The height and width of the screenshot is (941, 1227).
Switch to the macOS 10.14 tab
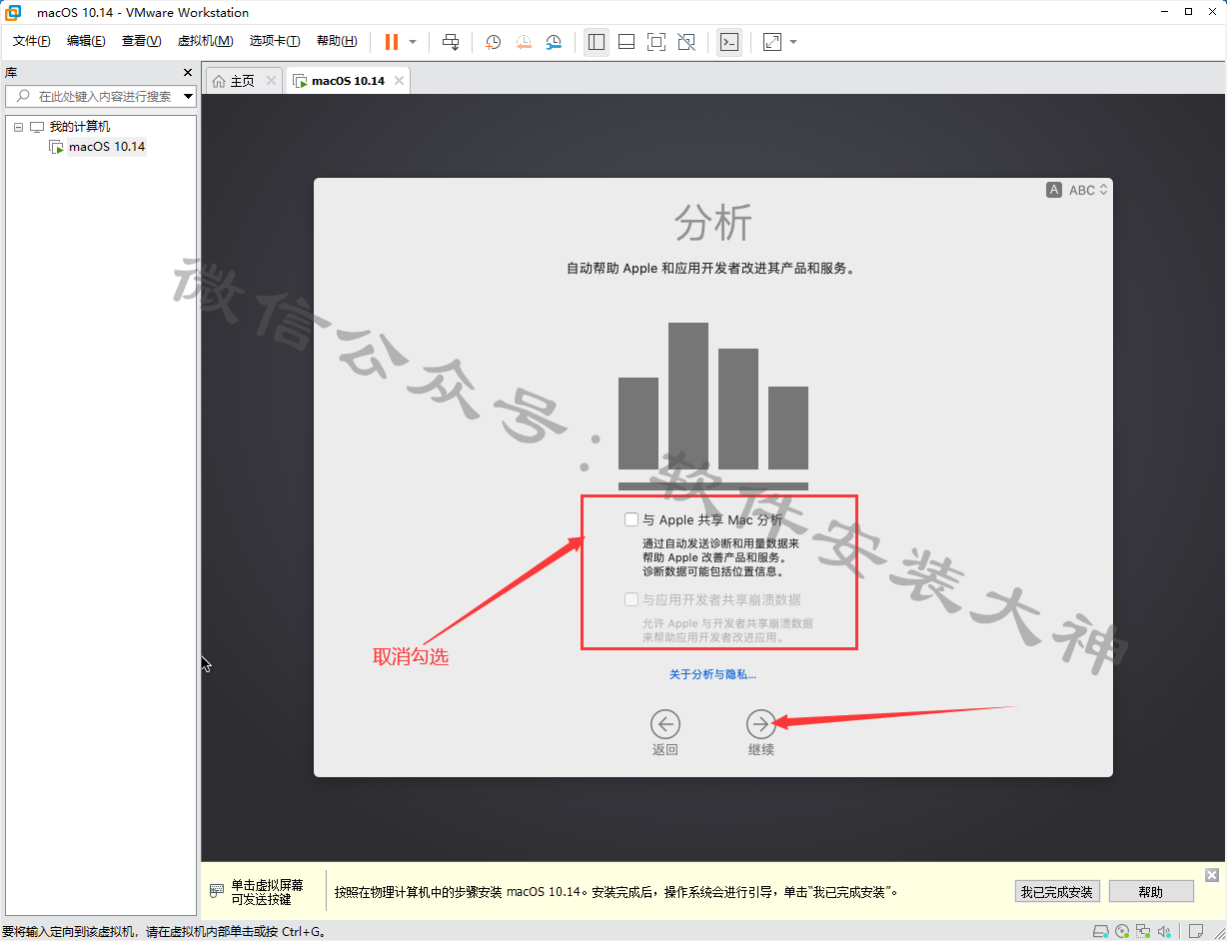[348, 81]
